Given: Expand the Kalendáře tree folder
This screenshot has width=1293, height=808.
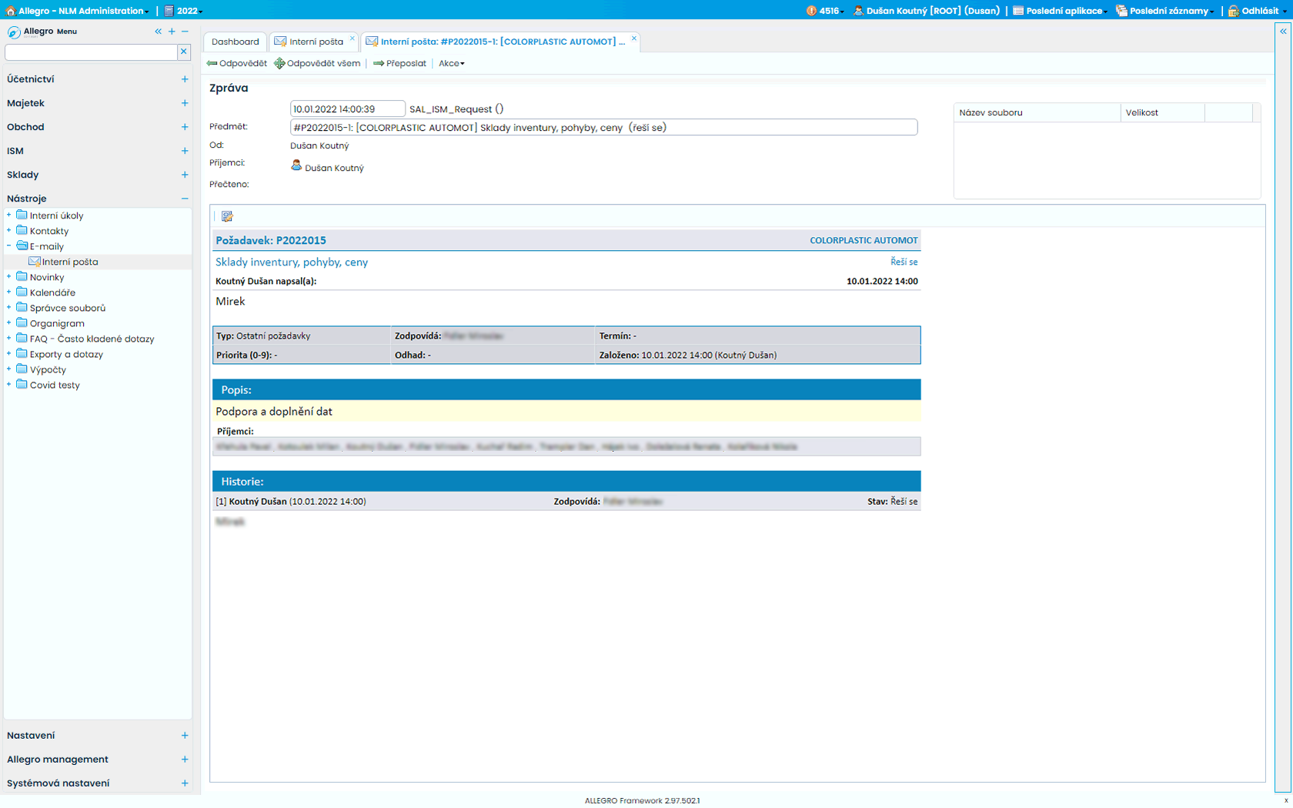Looking at the screenshot, I should pyautogui.click(x=9, y=292).
